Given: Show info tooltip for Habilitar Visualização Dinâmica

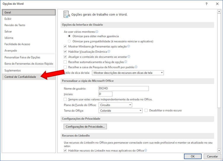Looking at the screenshot, I should [109, 51].
